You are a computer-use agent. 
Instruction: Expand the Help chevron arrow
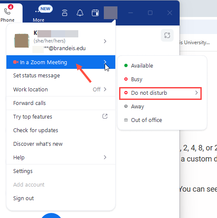tap(105, 157)
